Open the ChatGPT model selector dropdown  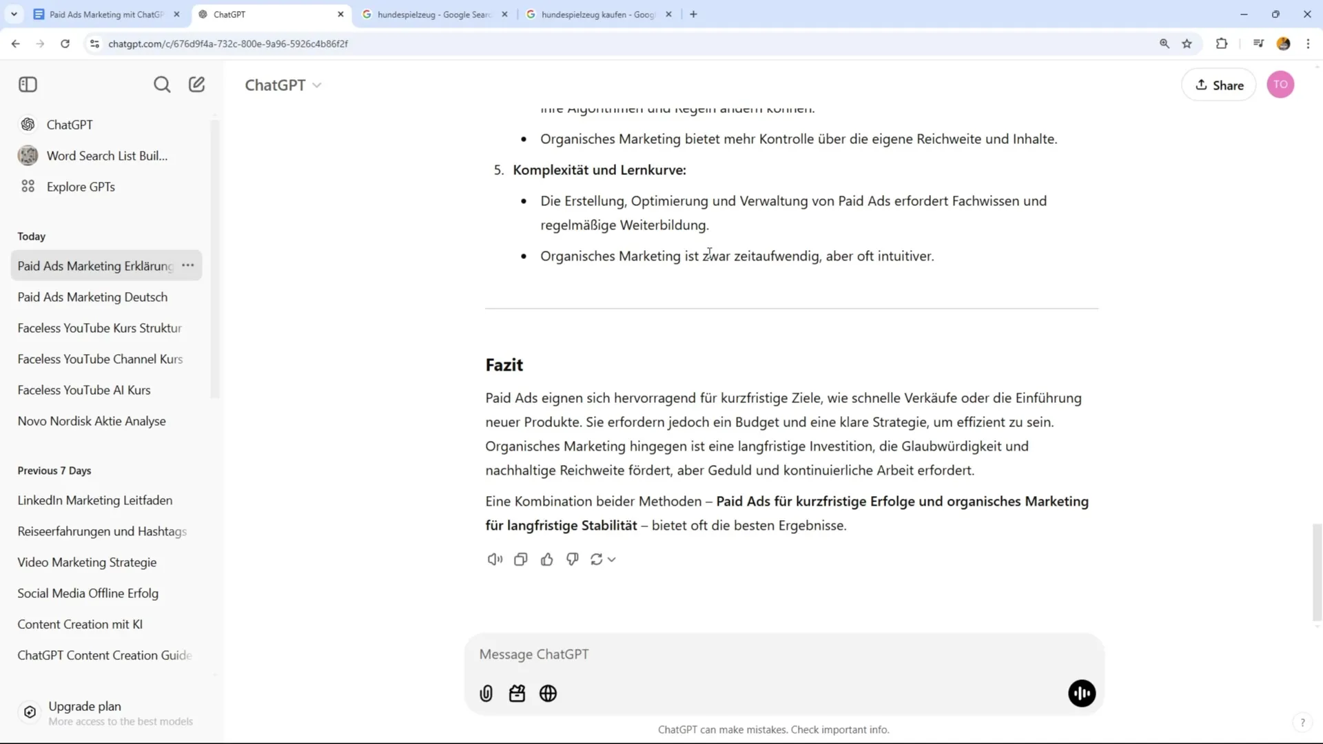[283, 85]
